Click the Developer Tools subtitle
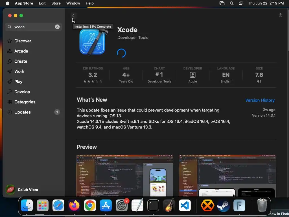The width and height of the screenshot is (289, 217). (x=133, y=38)
